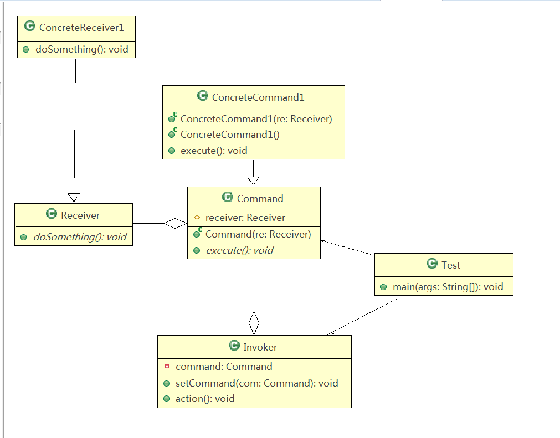Image resolution: width=560 pixels, height=438 pixels.
Task: Select the Command class title
Action: (x=260, y=198)
